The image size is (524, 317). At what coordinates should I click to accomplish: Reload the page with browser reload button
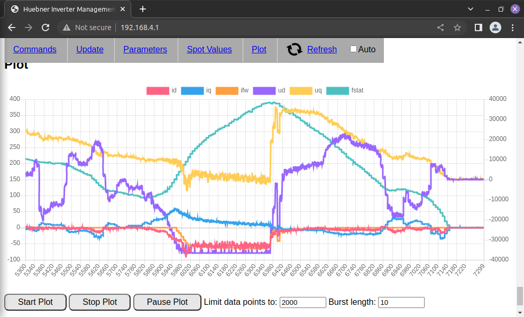45,27
